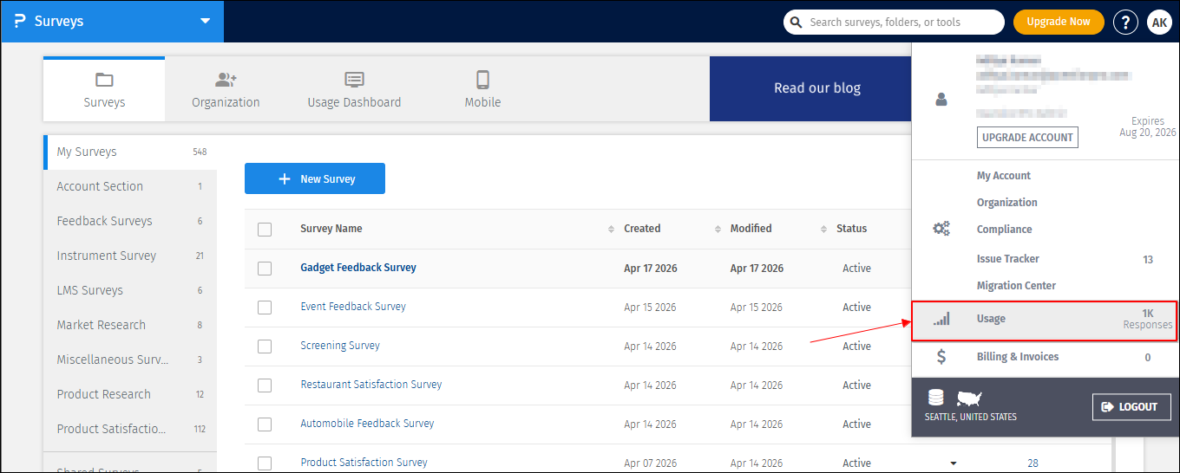This screenshot has height=473, width=1180.
Task: Click the help question mark icon
Action: click(x=1125, y=23)
